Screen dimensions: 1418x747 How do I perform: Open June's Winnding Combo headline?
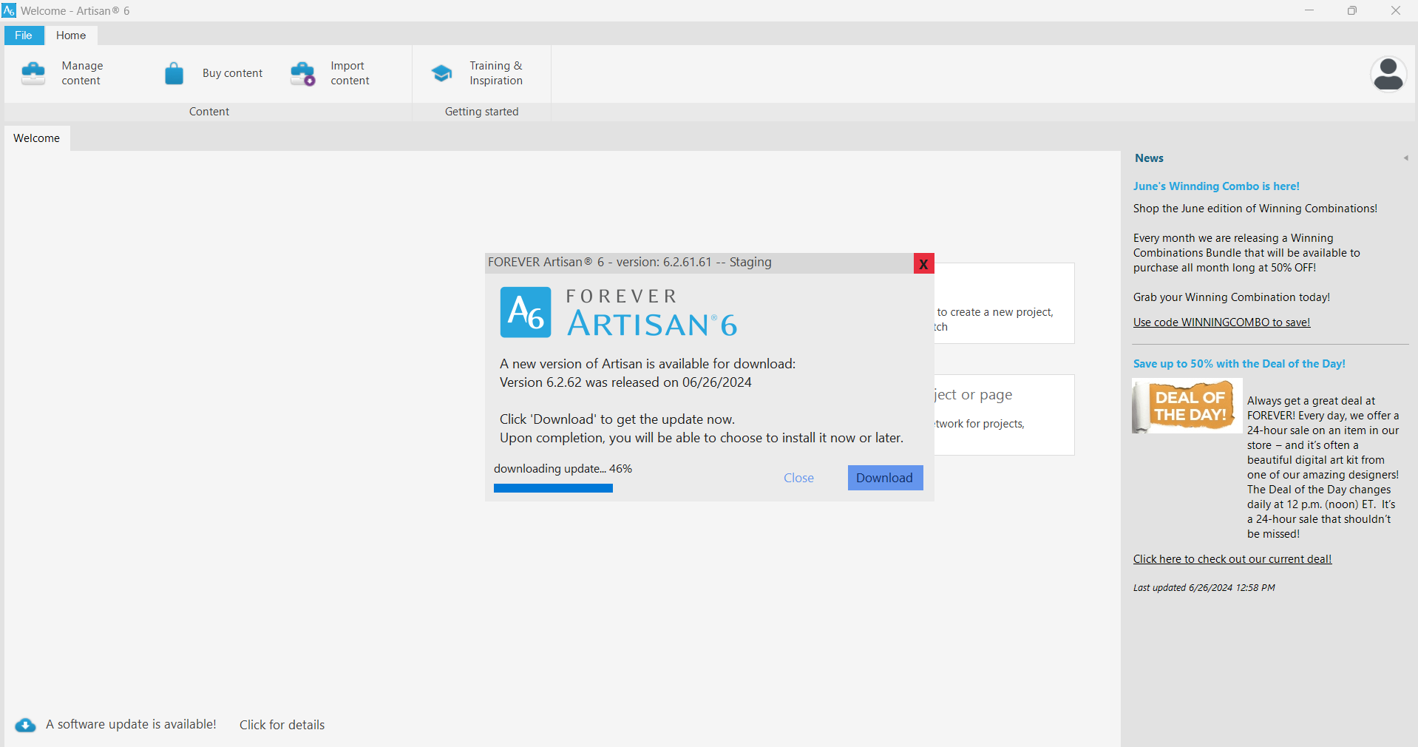click(x=1216, y=186)
